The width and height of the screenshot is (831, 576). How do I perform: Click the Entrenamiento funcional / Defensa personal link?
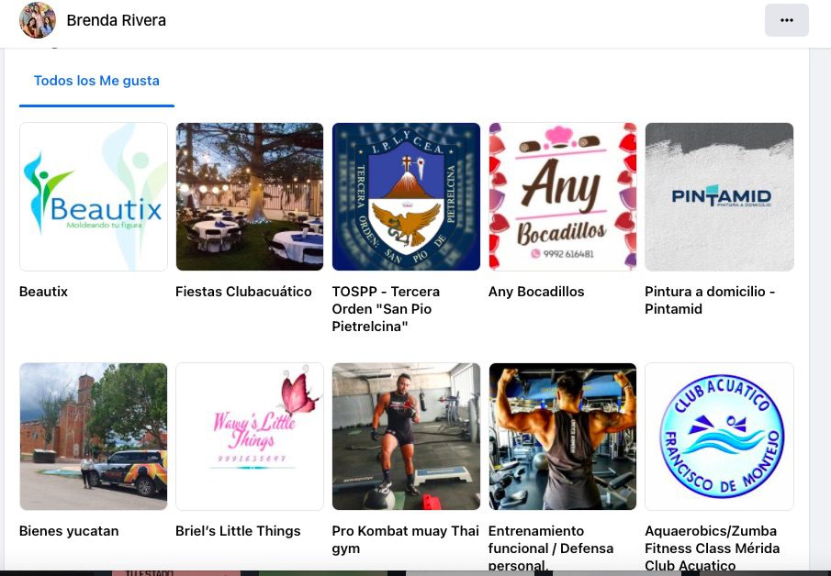(551, 548)
